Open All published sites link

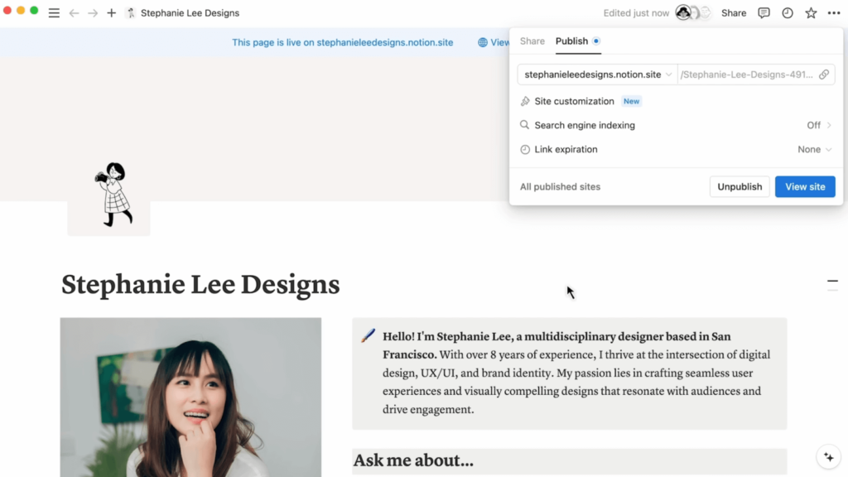560,186
